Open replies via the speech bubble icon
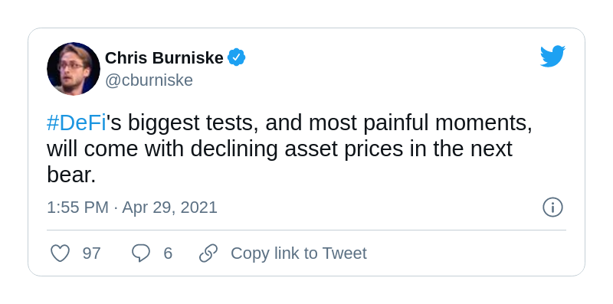This screenshot has width=613, height=304. pos(141,253)
